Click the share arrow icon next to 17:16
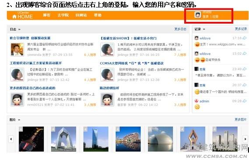 pyautogui.click(x=245, y=38)
